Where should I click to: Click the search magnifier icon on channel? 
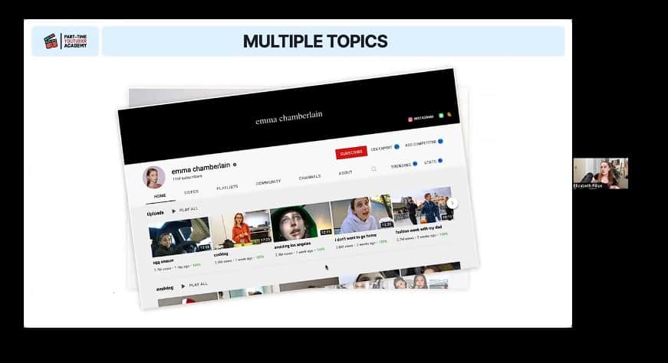click(374, 169)
